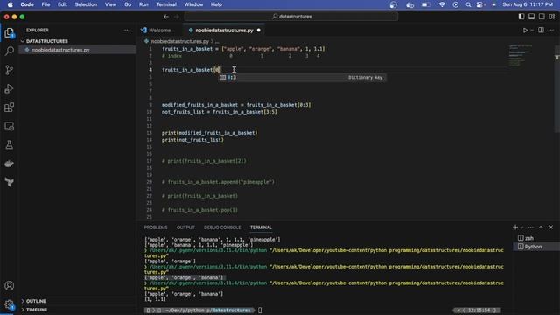
Task: Switch to the Output tab
Action: point(185,227)
